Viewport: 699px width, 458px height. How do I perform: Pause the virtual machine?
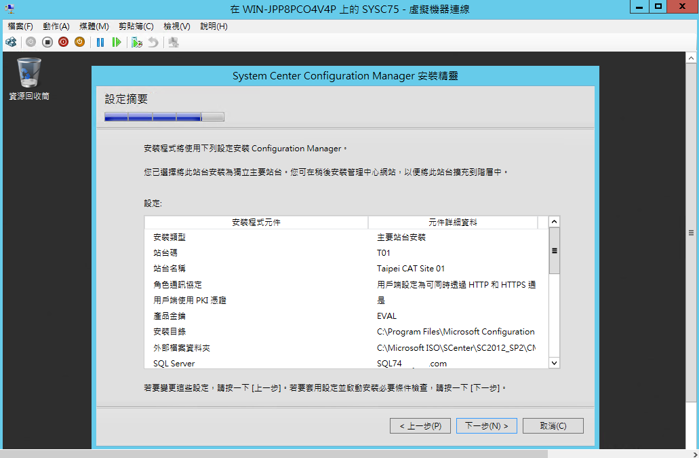tap(100, 42)
